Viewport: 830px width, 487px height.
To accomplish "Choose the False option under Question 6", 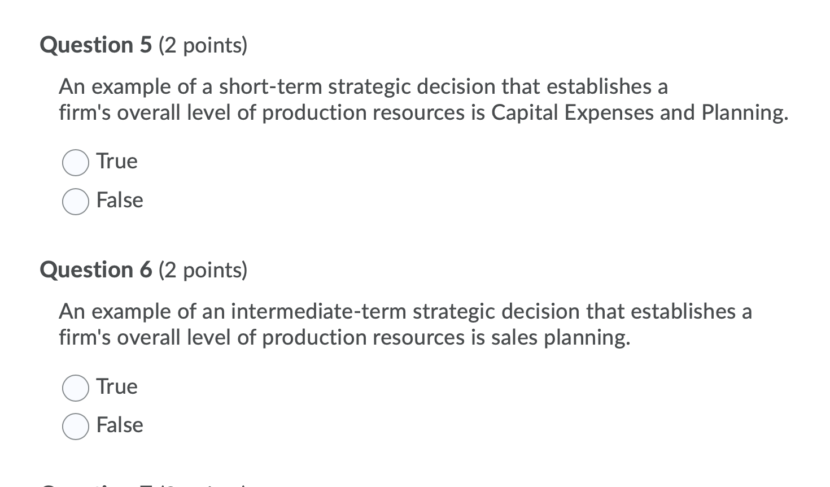I will [x=75, y=427].
